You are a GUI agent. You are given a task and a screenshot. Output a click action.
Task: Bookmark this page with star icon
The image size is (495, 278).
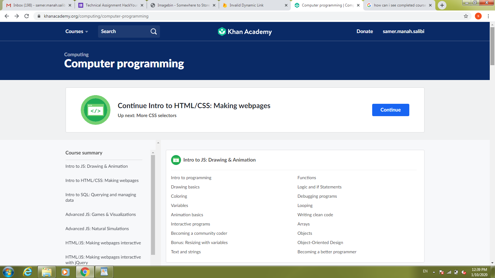(x=466, y=16)
